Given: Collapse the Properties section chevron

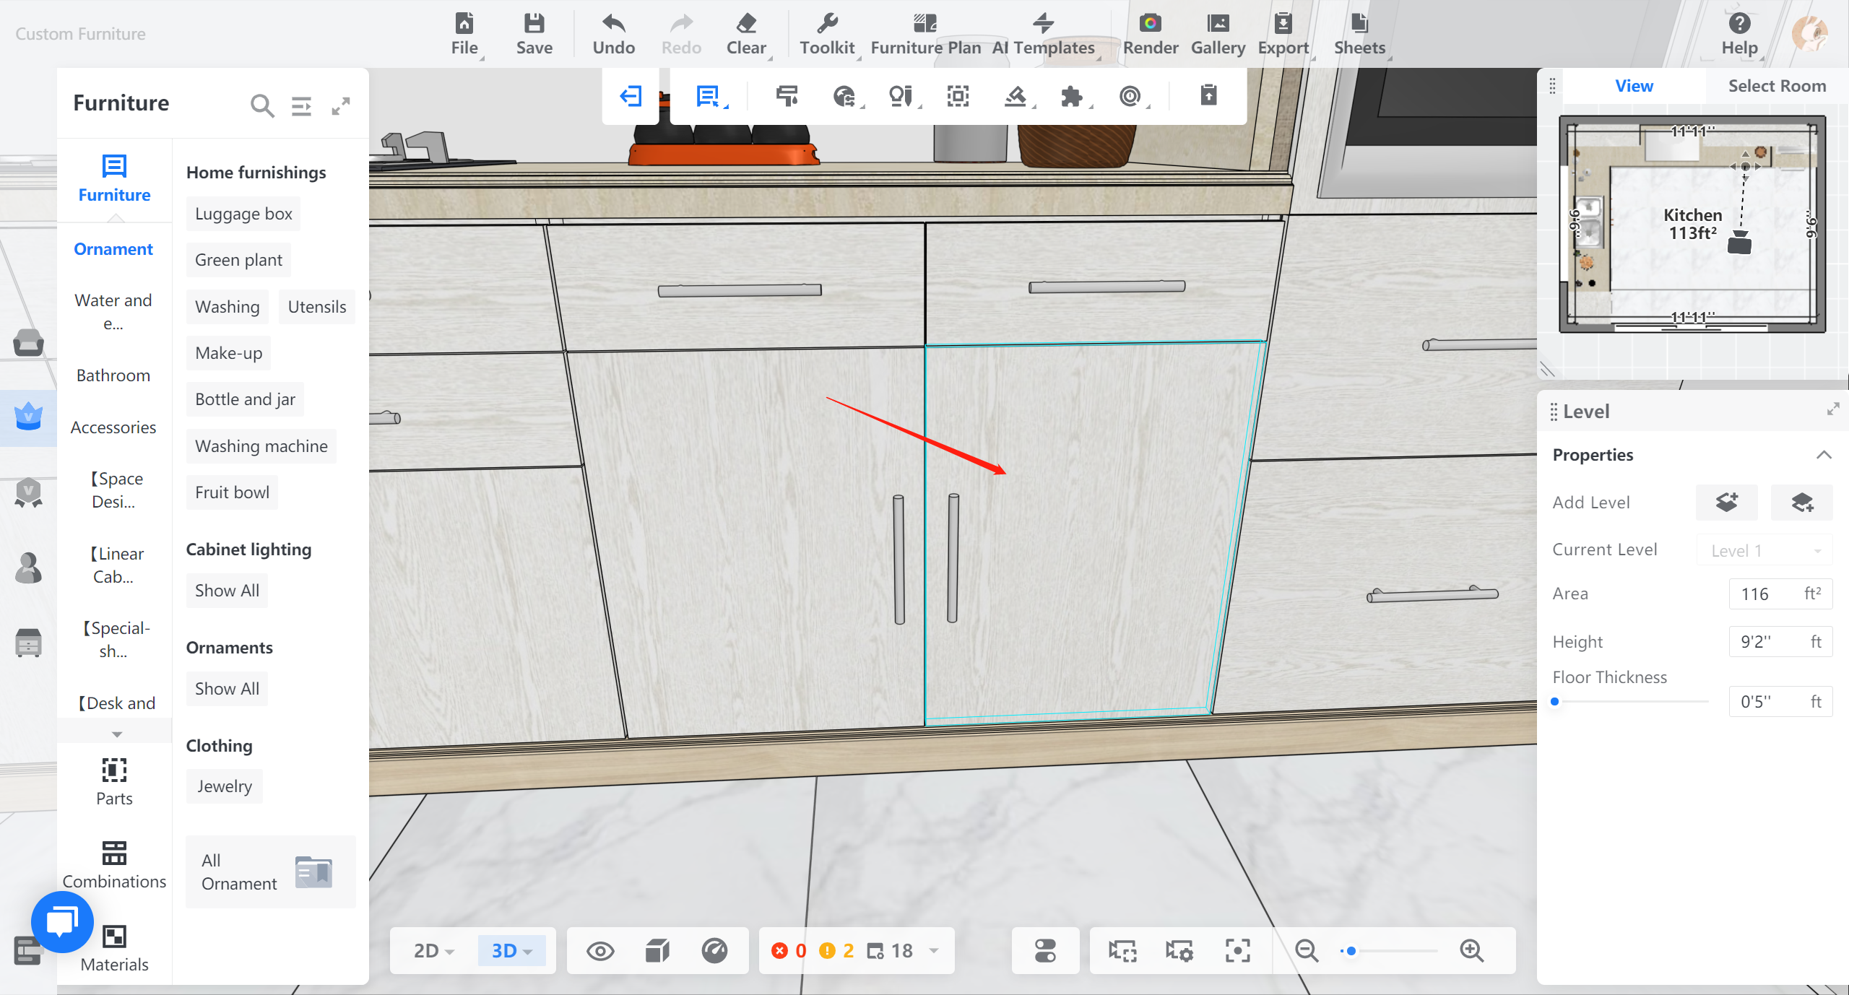Looking at the screenshot, I should tap(1824, 455).
